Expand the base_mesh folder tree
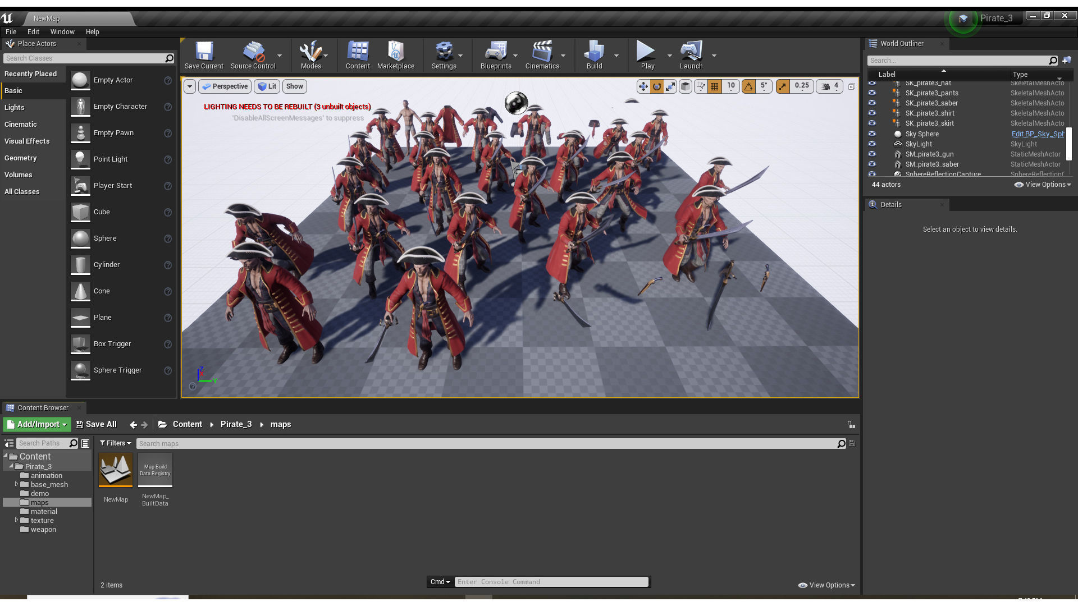 pos(16,484)
